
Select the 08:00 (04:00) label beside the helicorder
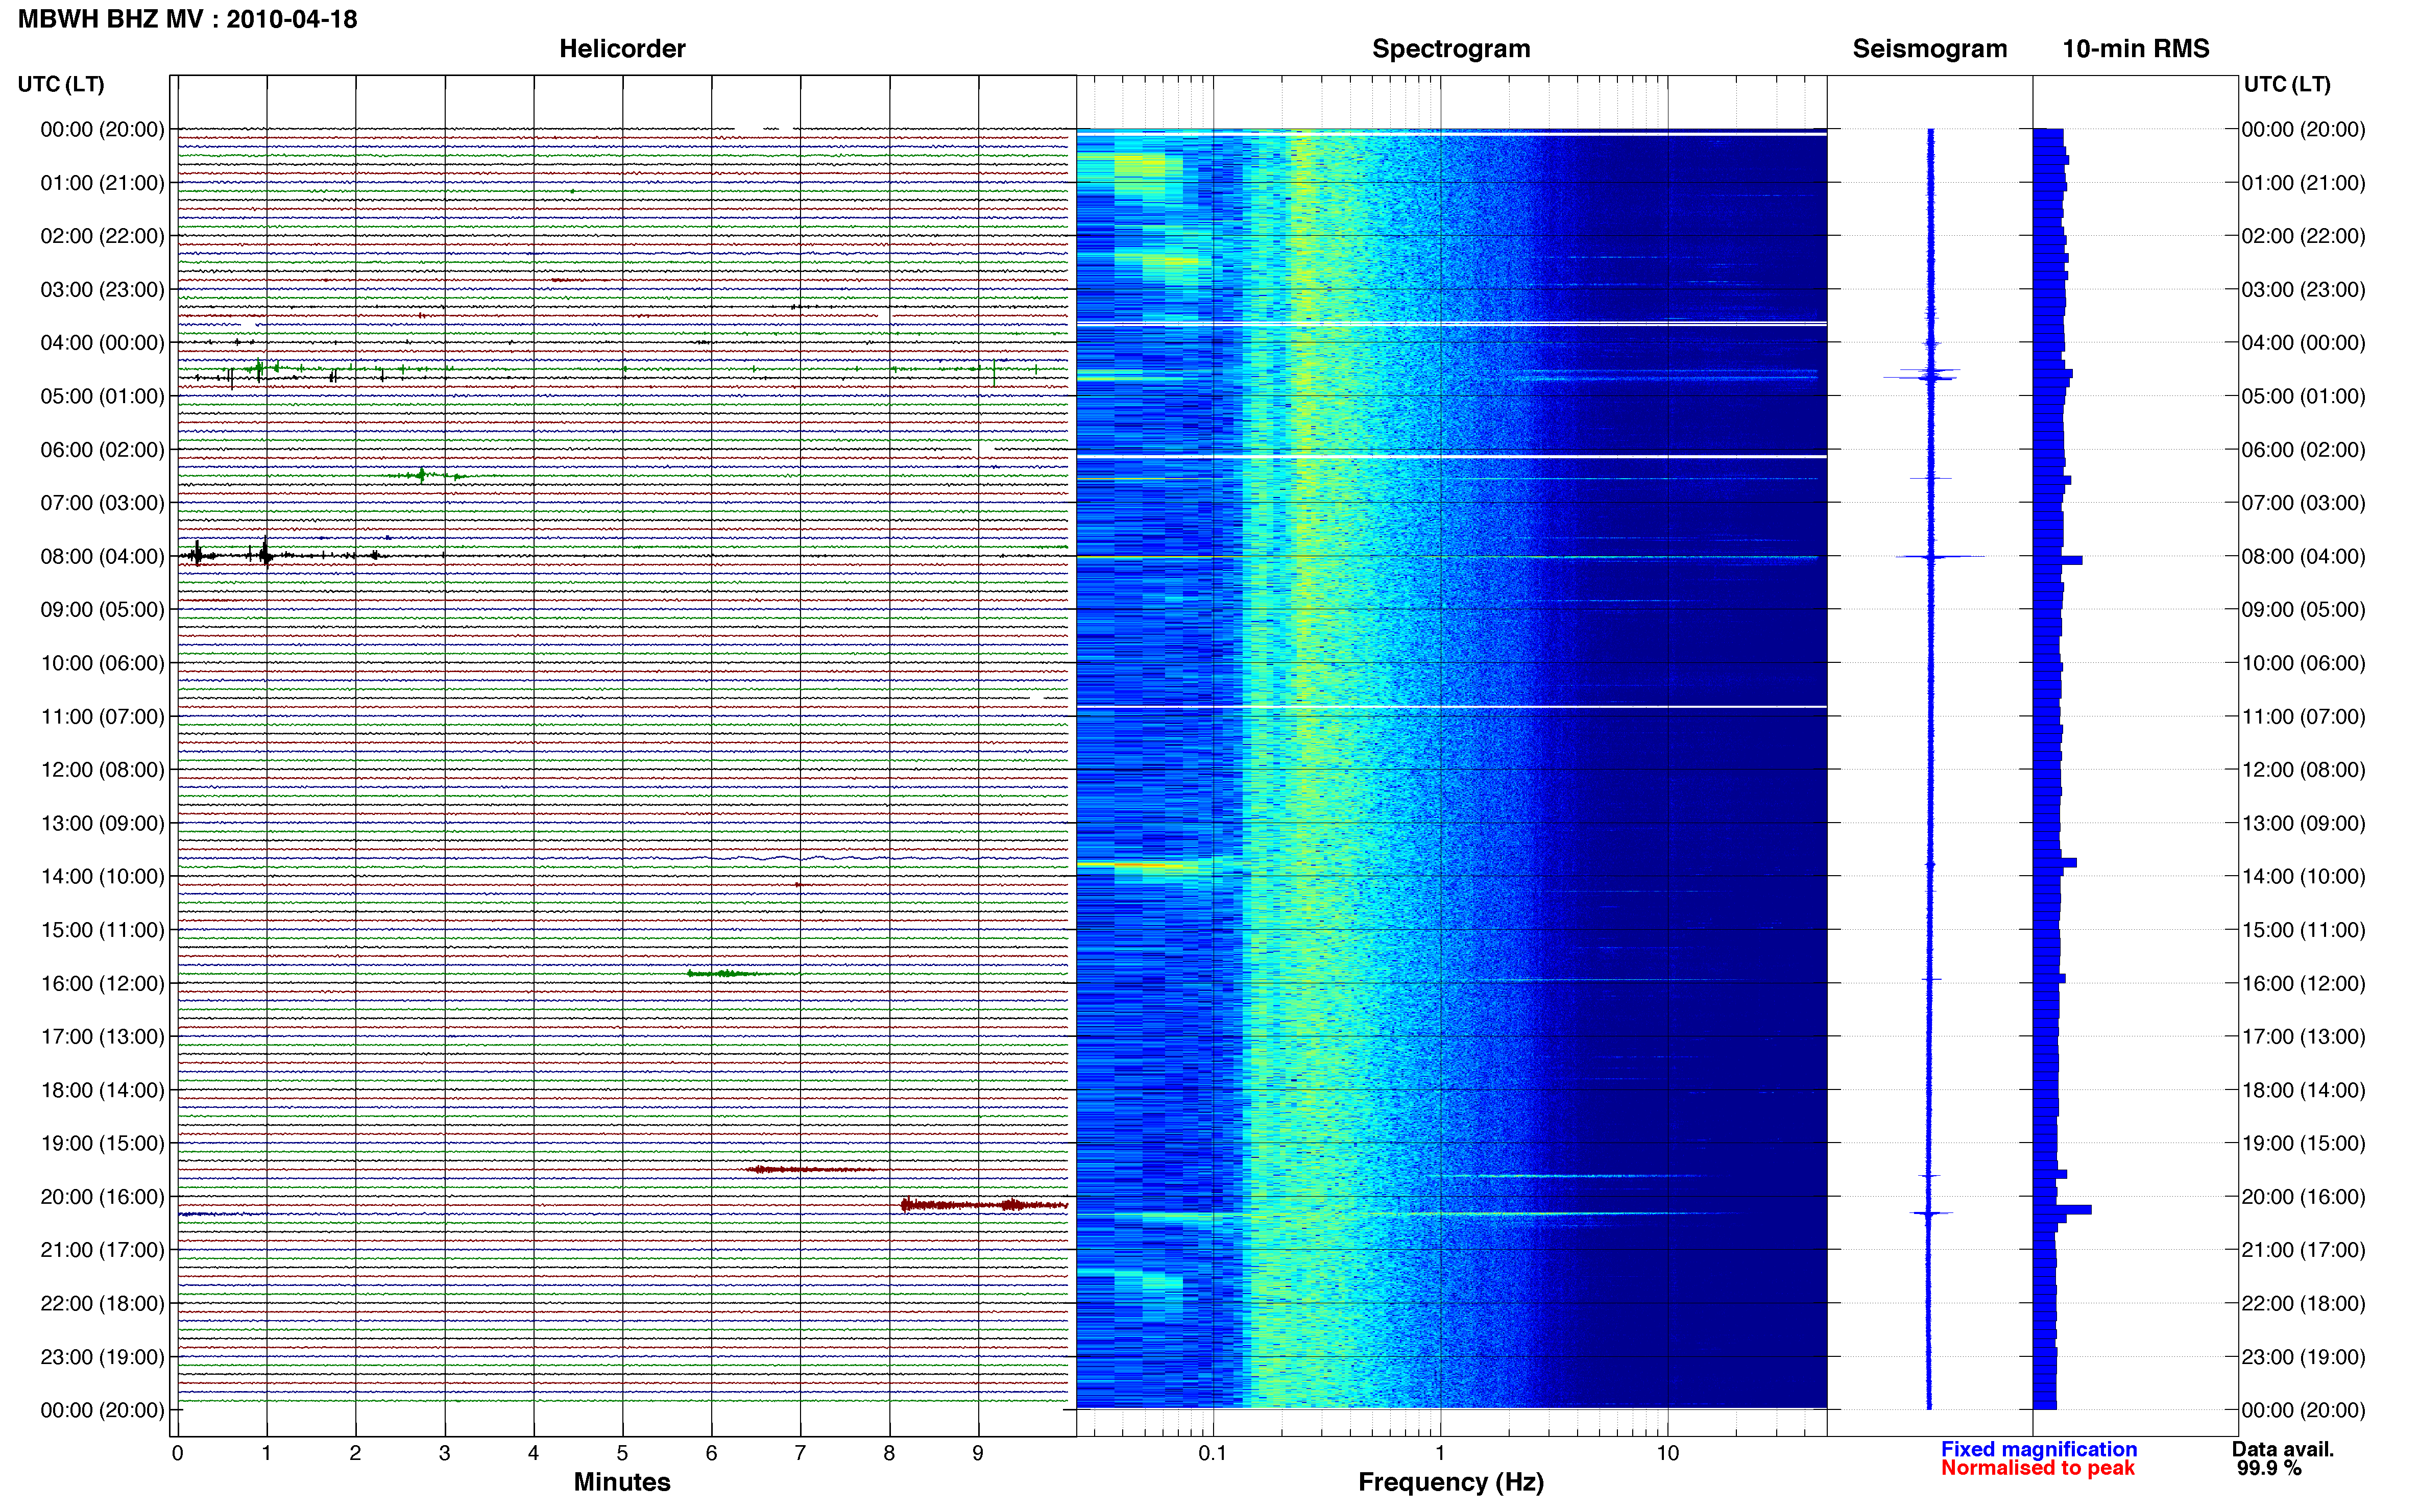point(102,557)
